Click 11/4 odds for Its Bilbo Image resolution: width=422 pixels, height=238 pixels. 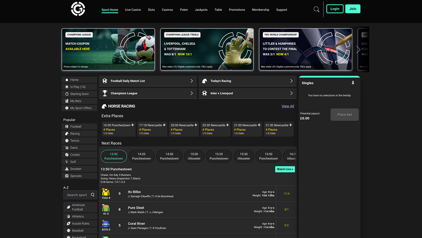[x=286, y=194]
